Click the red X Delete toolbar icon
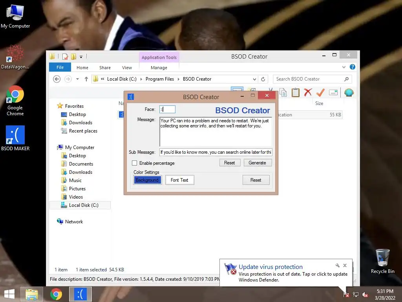This screenshot has width=402, height=302. 308,92
